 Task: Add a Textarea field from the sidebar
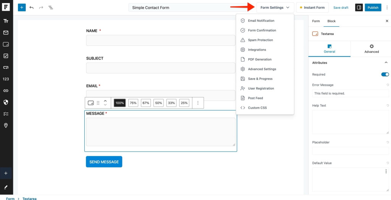point(6,44)
